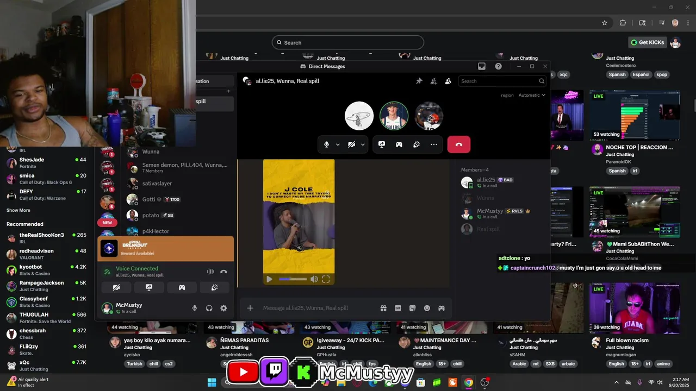696x391 pixels.
Task: Select the kpop tag under Ceelemontero
Action: (662, 74)
